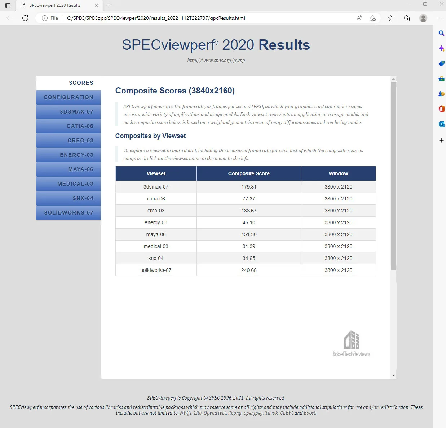The height and width of the screenshot is (428, 446).
Task: Select the catia-06 table cell
Action: click(x=156, y=199)
